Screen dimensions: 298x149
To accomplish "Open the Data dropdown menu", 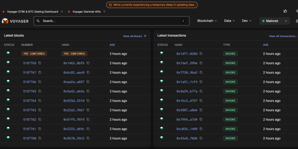I will [x=229, y=21].
